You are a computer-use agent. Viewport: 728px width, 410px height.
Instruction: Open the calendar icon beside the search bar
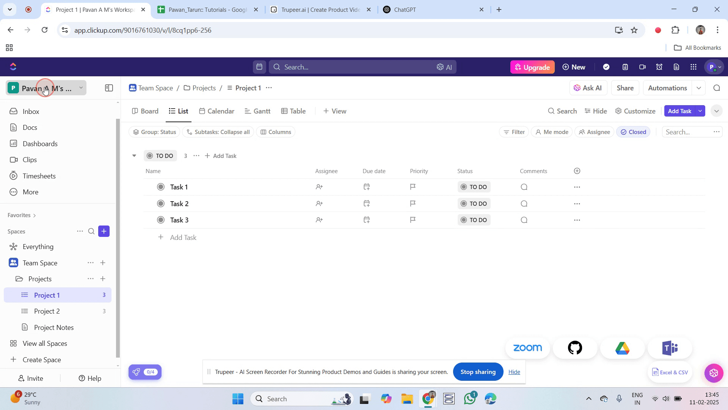pos(259,67)
